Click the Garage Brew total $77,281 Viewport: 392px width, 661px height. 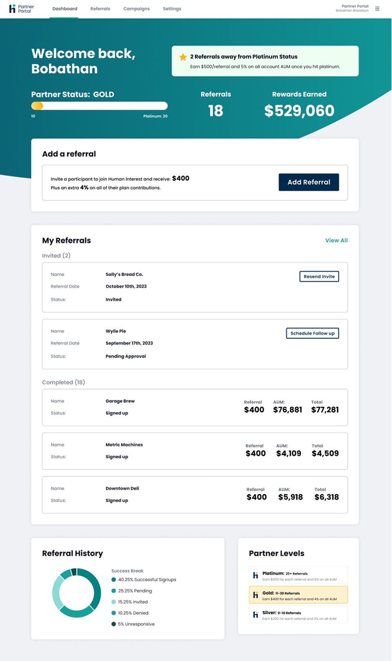pos(325,410)
